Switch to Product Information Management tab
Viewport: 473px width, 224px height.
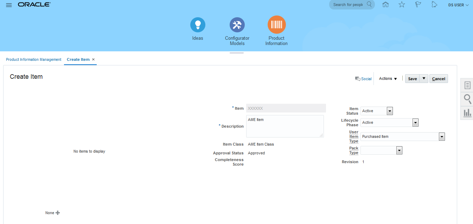(34, 59)
